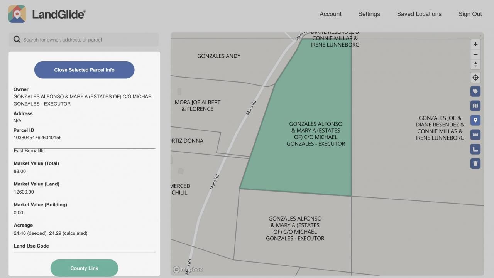
Task: Open the County Link
Action: (84, 268)
